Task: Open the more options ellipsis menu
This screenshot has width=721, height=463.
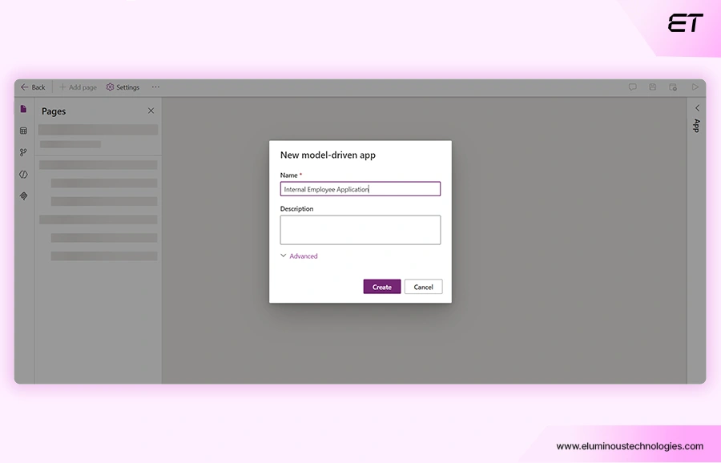Action: [156, 87]
